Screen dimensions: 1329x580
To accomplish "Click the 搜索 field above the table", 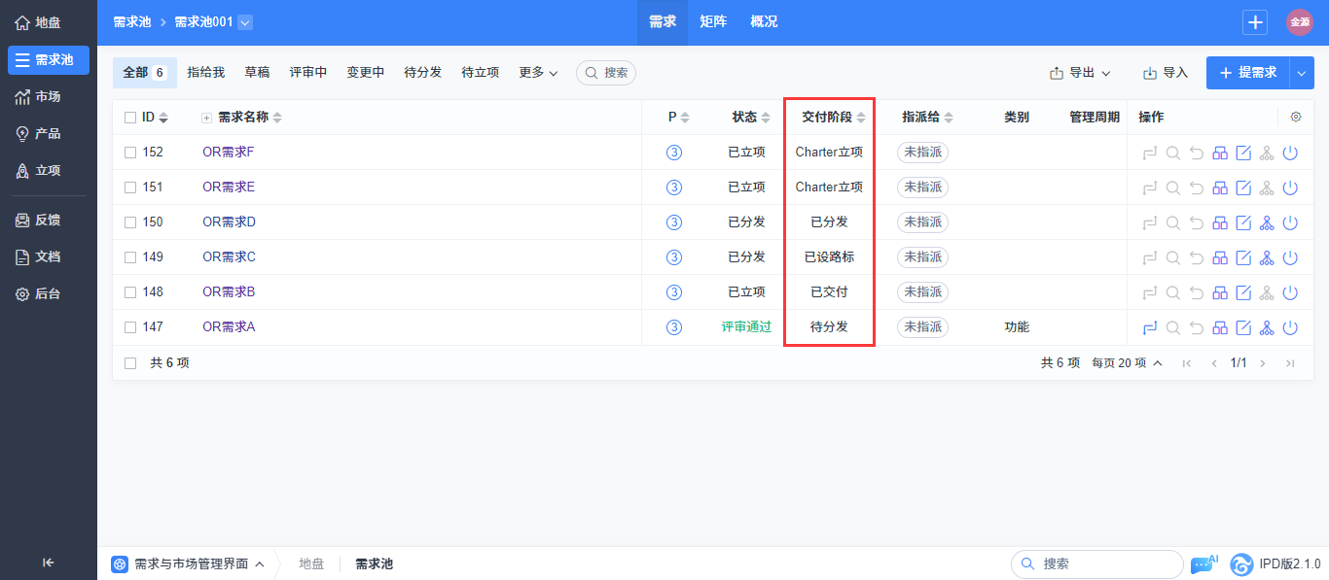I will click(606, 73).
